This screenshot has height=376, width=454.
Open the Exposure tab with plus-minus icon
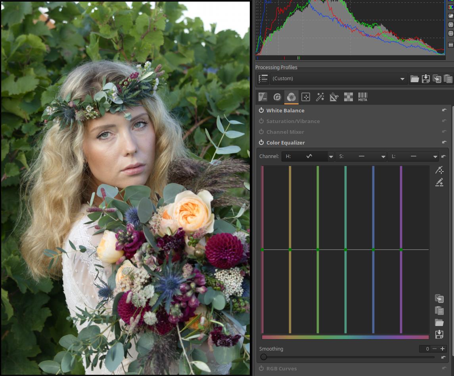tap(262, 97)
